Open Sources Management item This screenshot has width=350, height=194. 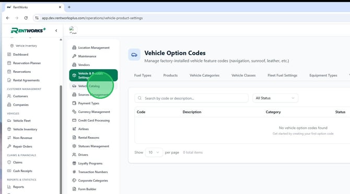(94, 95)
